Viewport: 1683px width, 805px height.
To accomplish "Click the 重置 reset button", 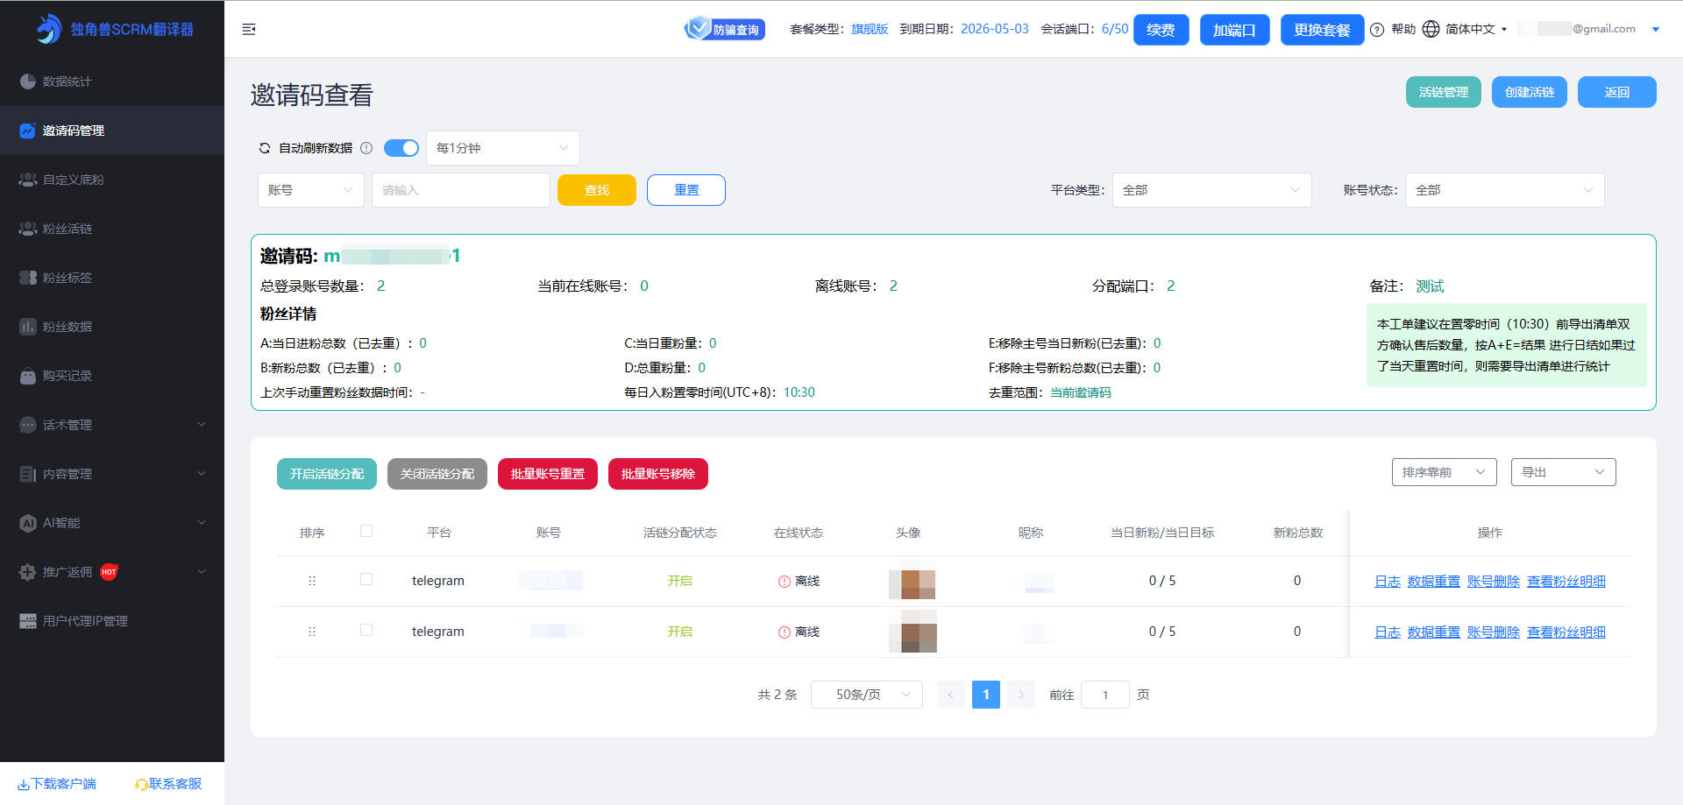I will [x=686, y=190].
